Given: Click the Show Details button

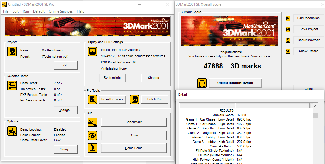Looking at the screenshot, I should point(309,51).
